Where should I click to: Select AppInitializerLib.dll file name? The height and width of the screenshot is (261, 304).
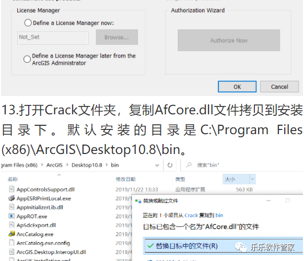(x=40, y=207)
